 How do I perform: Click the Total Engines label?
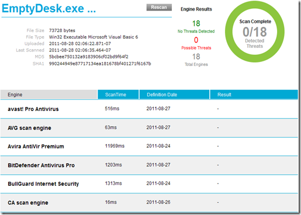pyautogui.click(x=196, y=64)
